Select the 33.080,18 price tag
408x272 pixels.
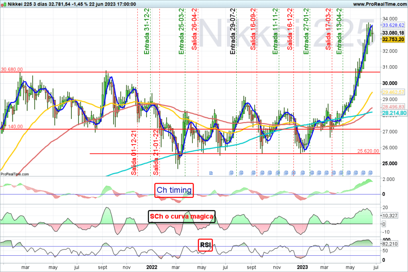click(x=393, y=33)
